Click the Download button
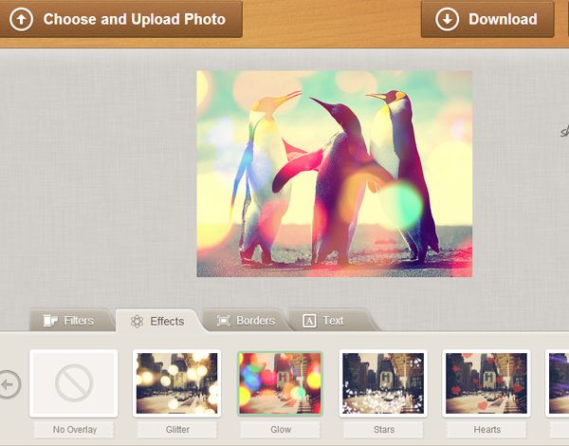Screen dimensions: 569x446 click(x=487, y=19)
